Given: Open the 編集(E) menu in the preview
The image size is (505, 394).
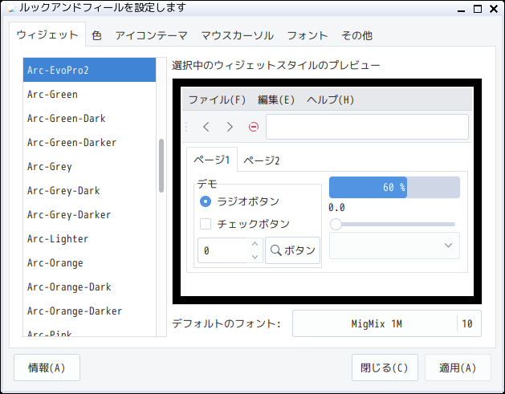Looking at the screenshot, I should click(276, 100).
